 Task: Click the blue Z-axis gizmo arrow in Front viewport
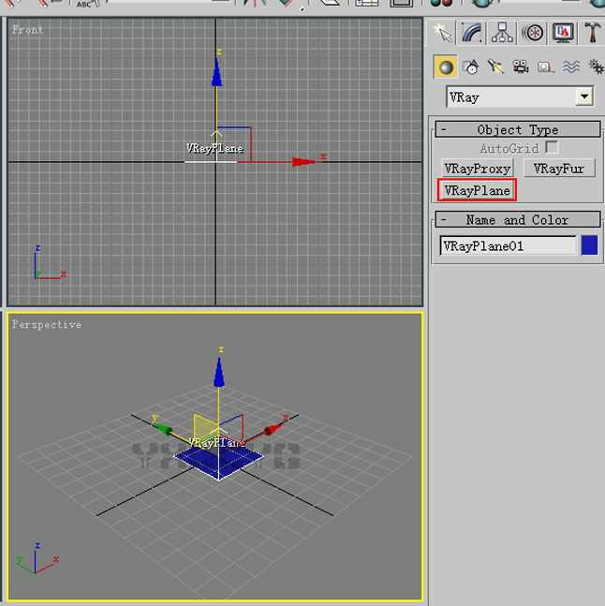tap(216, 73)
